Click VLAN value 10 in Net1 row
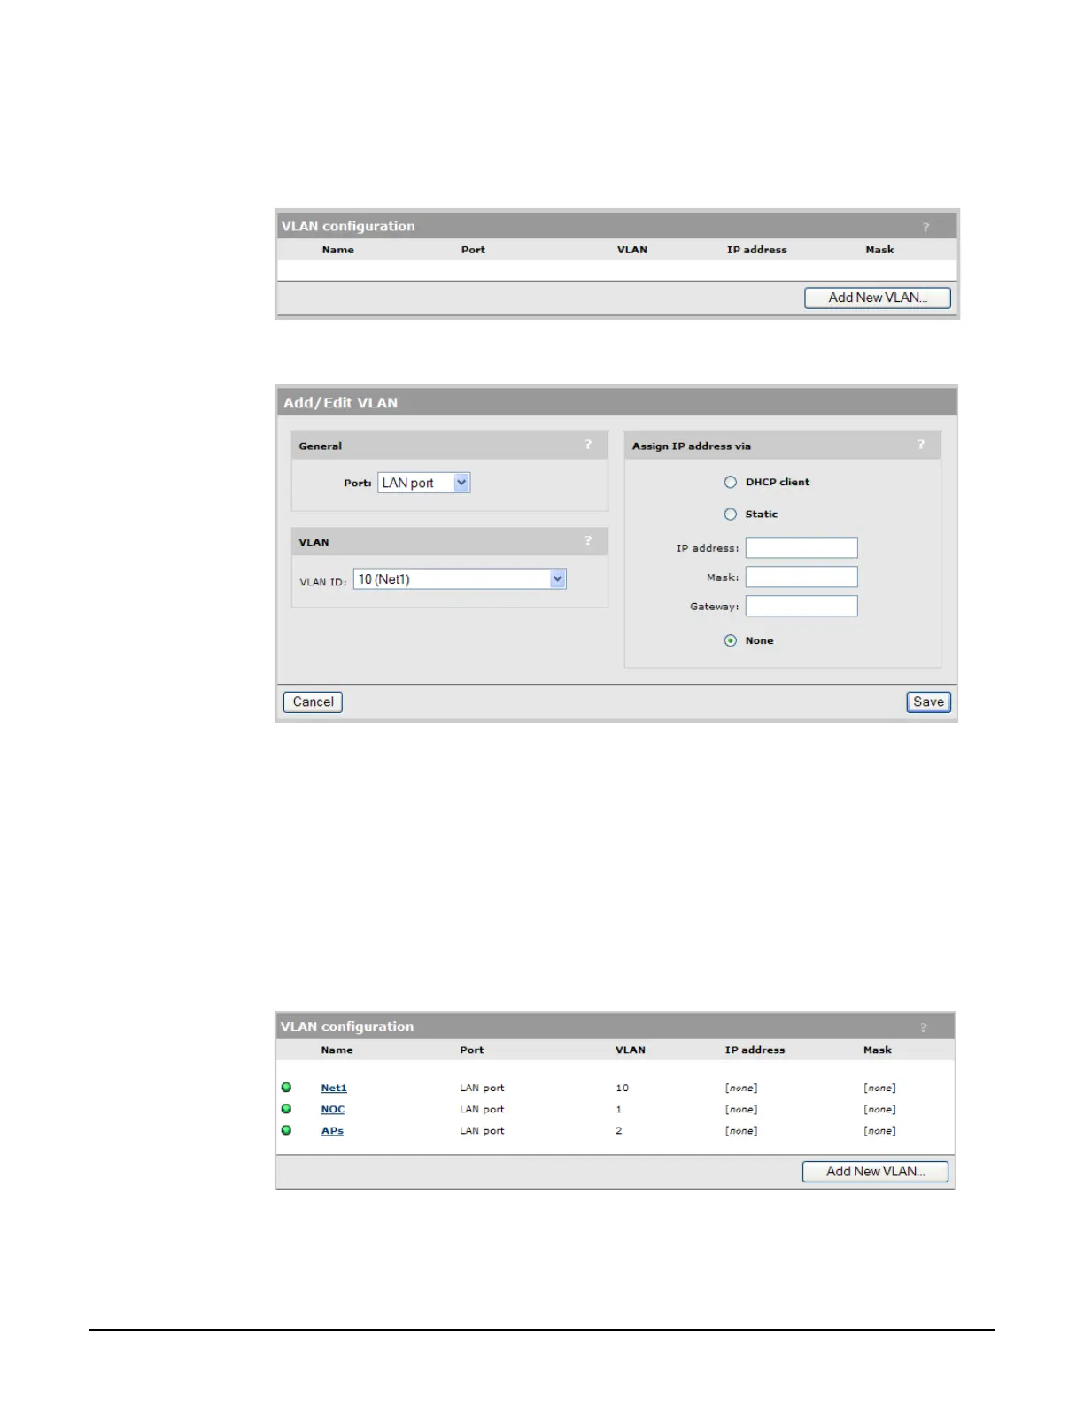 [x=623, y=1088]
